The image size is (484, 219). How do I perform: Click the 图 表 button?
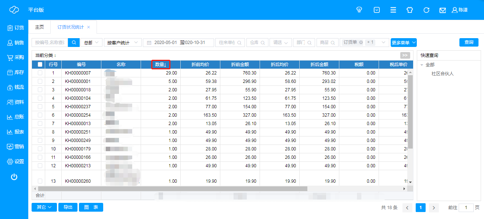click(91, 207)
